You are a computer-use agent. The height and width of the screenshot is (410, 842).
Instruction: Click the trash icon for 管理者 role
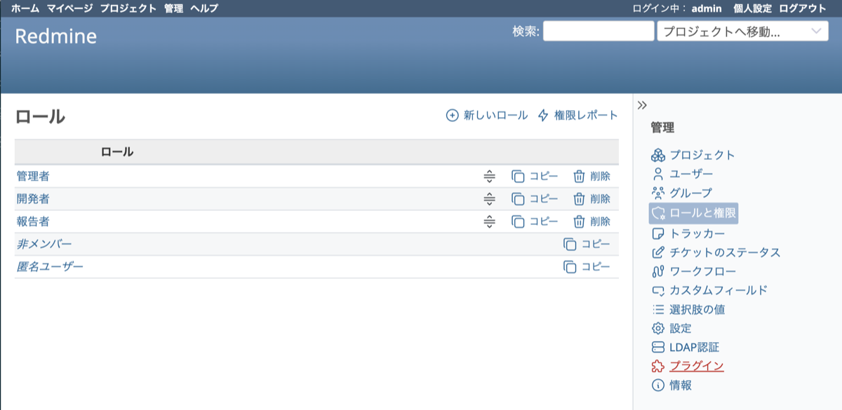tap(579, 177)
